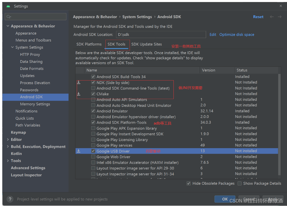
Task: Uncheck NDK (Side by side) checkbox
Action: [x=93, y=82]
